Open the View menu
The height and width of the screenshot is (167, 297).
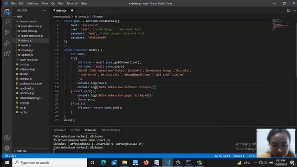(45, 3)
